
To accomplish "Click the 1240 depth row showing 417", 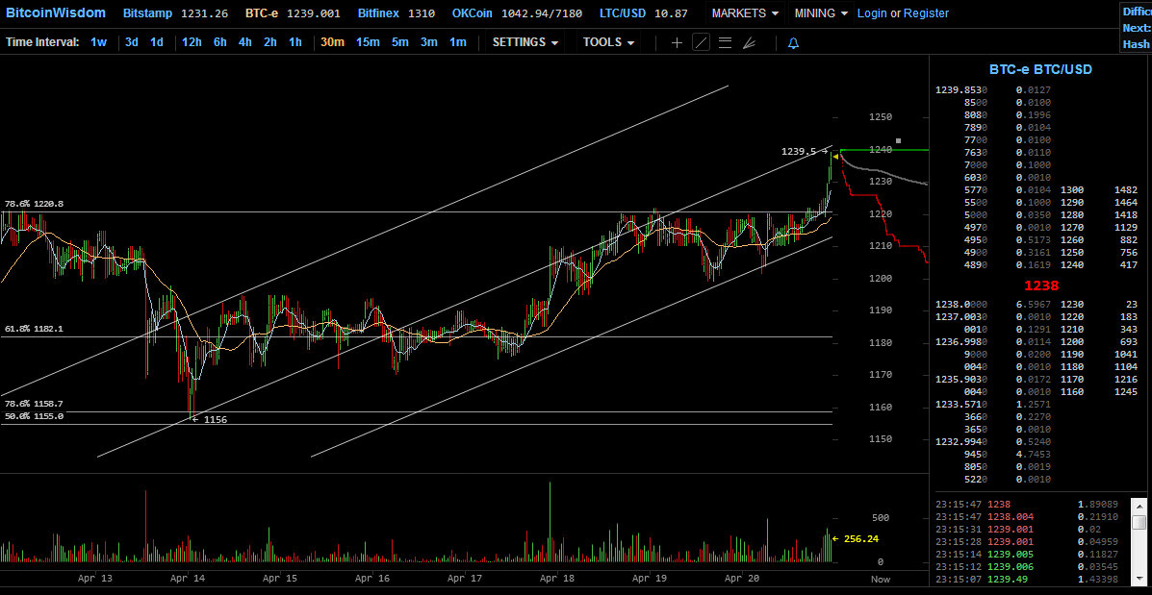I will click(1100, 265).
